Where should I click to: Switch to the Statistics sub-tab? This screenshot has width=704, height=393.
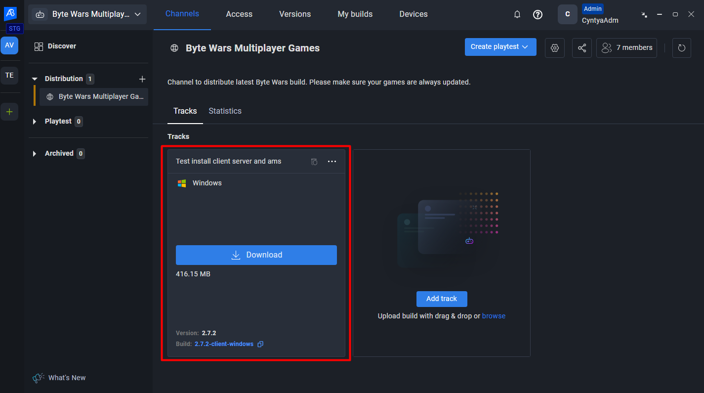coord(225,111)
